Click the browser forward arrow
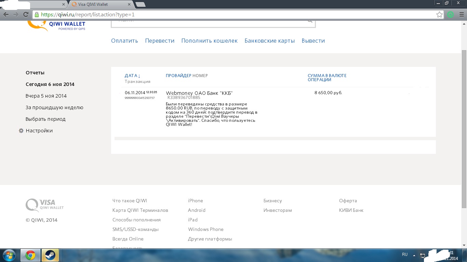Image resolution: width=467 pixels, height=262 pixels. [16, 15]
